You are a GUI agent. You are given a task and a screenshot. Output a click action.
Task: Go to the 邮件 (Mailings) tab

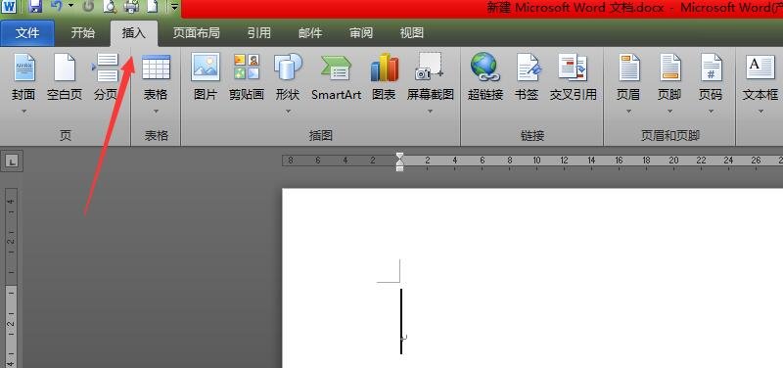point(310,33)
